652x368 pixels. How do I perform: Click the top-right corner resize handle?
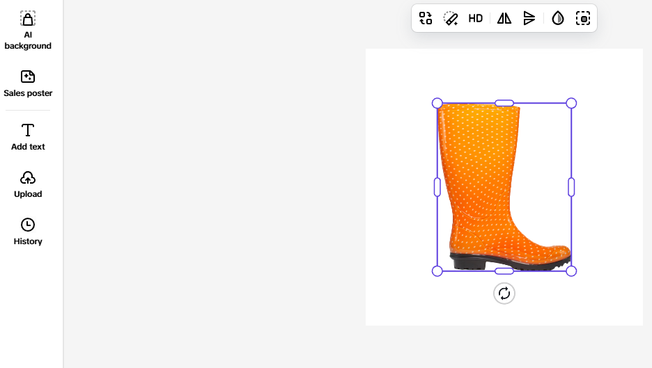pyautogui.click(x=571, y=103)
